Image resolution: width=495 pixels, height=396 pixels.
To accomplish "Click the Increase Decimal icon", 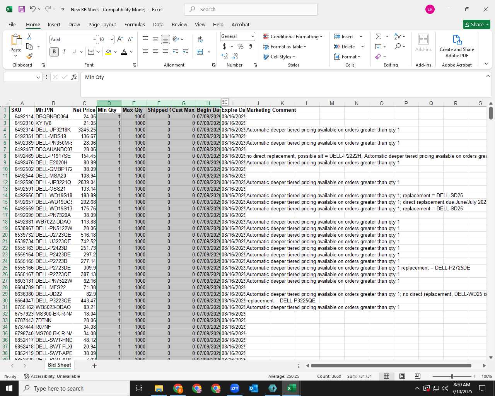I will pos(225,56).
